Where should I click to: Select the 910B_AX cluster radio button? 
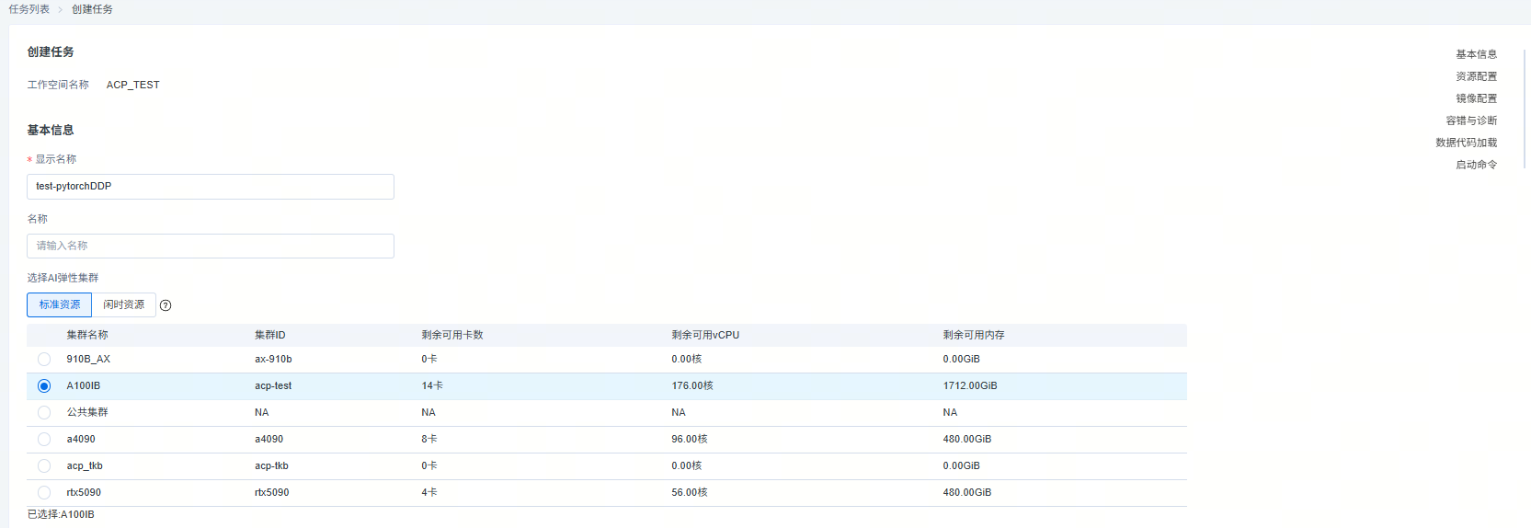point(44,360)
